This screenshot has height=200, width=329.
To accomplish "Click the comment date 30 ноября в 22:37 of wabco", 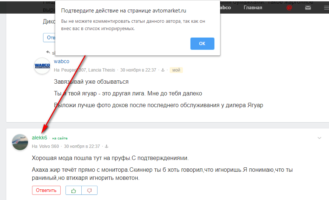I will (x=138, y=70).
